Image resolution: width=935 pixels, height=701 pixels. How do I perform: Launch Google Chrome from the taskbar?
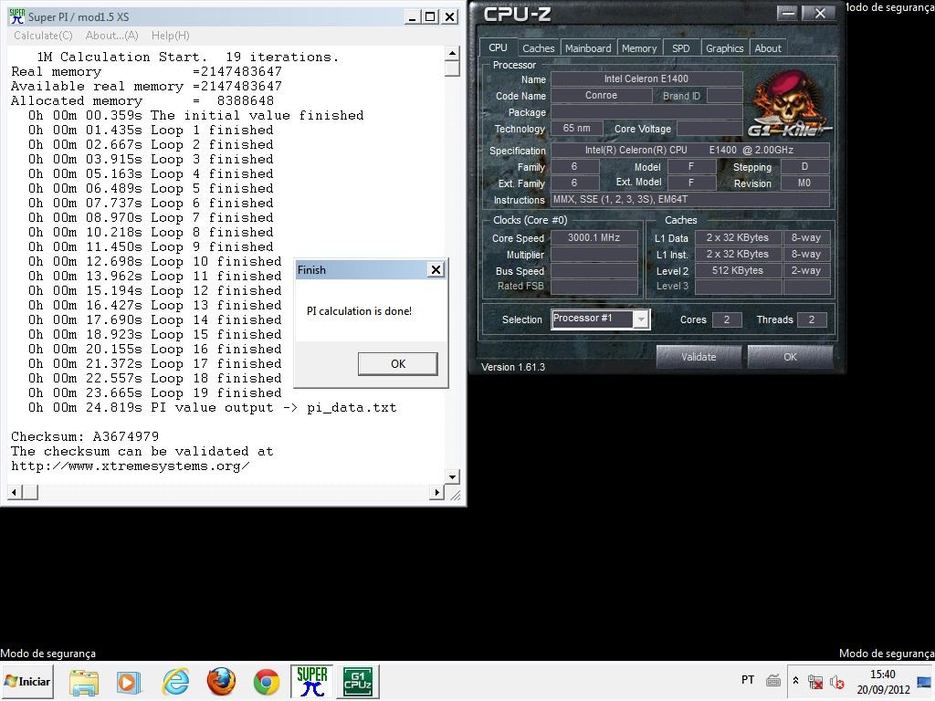266,682
